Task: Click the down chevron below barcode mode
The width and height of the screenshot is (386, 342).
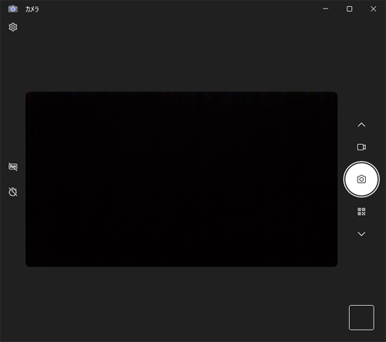Action: tap(361, 234)
